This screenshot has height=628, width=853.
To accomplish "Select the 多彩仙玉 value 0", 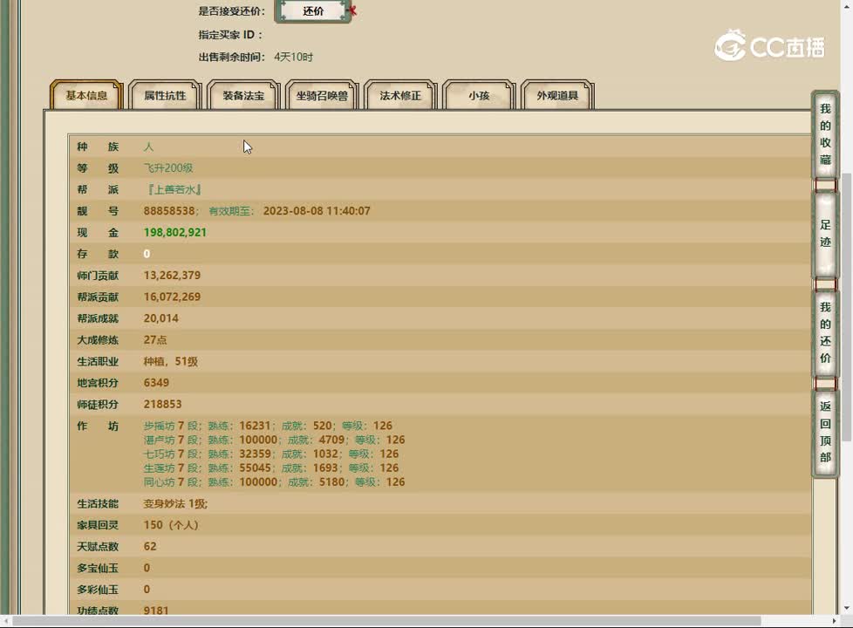I will (x=147, y=590).
